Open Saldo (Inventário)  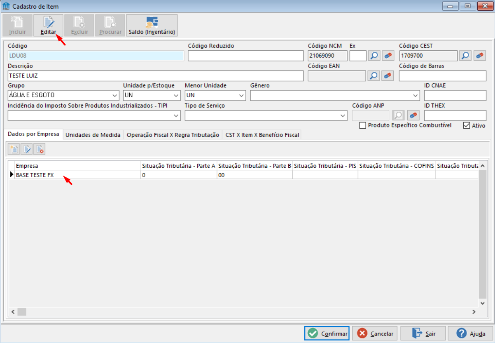[152, 26]
